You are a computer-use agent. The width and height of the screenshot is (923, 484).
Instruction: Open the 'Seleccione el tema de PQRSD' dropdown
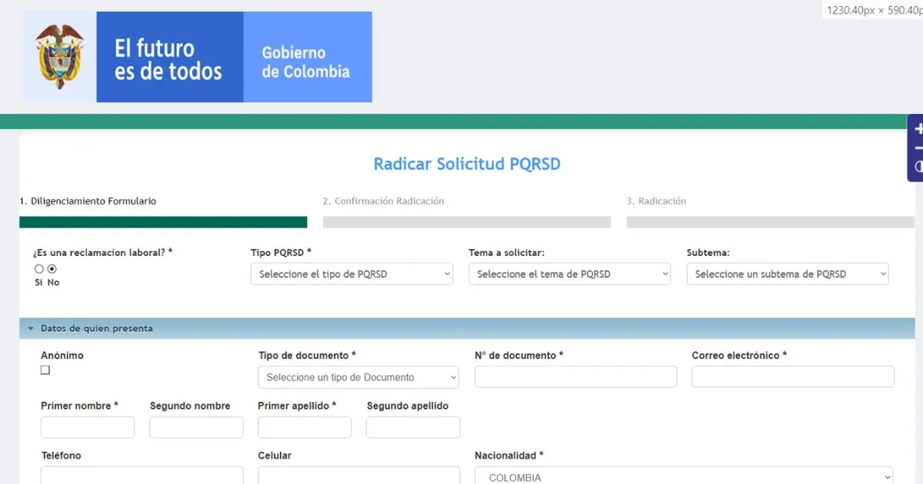tap(570, 274)
